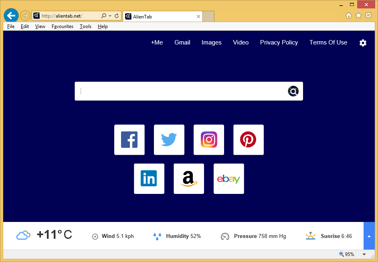Image resolution: width=378 pixels, height=262 pixels.
Task: Click the +11°C temperature reading
Action: click(55, 234)
